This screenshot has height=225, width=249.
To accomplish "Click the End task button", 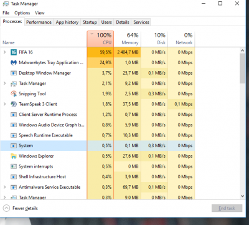I will coord(227,208).
